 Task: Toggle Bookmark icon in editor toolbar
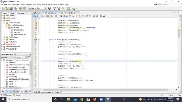83,16
